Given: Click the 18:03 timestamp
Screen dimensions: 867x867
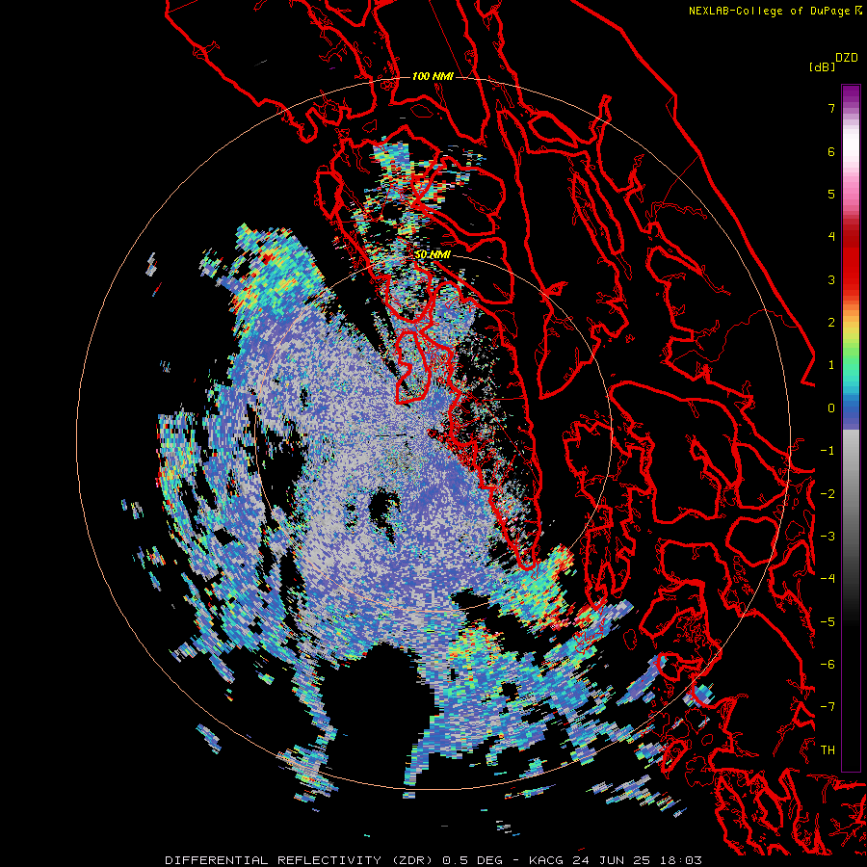Looking at the screenshot, I should 680,860.
